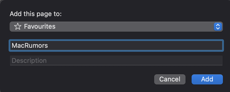Dismiss the dialog with the grey Cancel button

pyautogui.click(x=170, y=79)
